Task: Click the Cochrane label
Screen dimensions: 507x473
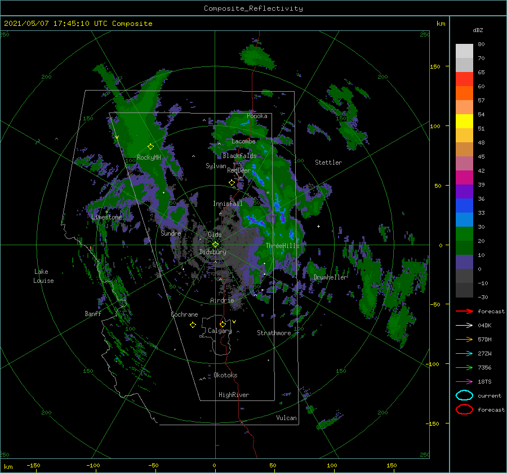Action: click(184, 314)
